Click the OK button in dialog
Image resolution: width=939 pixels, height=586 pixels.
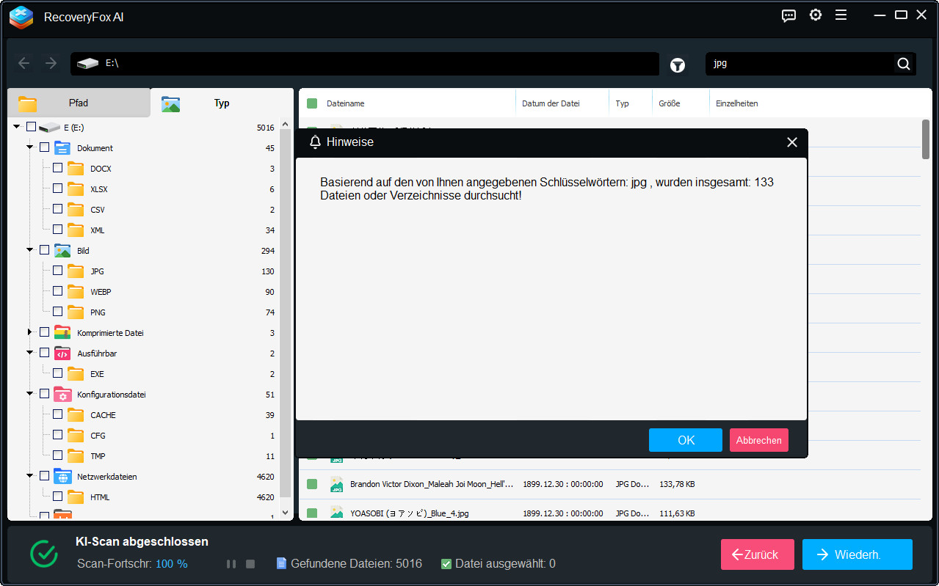coord(685,440)
